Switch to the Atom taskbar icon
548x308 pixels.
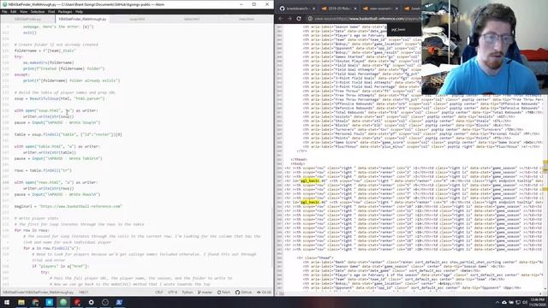coord(63,302)
